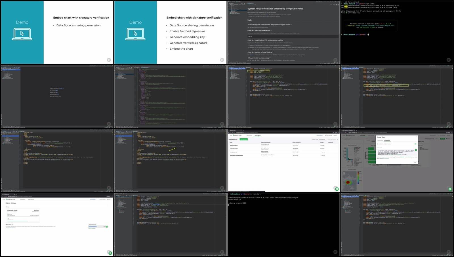Click the 'Admin Settings' heading
454x257 pixels.
(11, 203)
